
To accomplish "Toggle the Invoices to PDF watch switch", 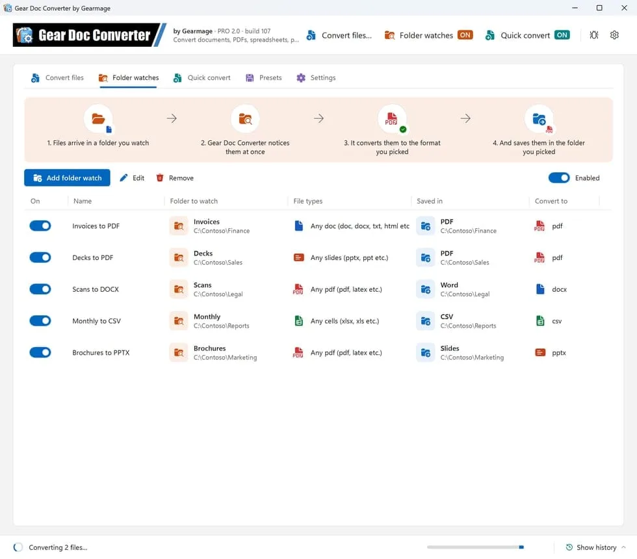I will [x=40, y=226].
